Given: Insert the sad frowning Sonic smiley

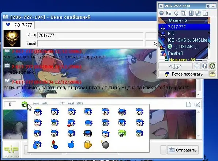Looking at the screenshot, I should pos(71,112).
